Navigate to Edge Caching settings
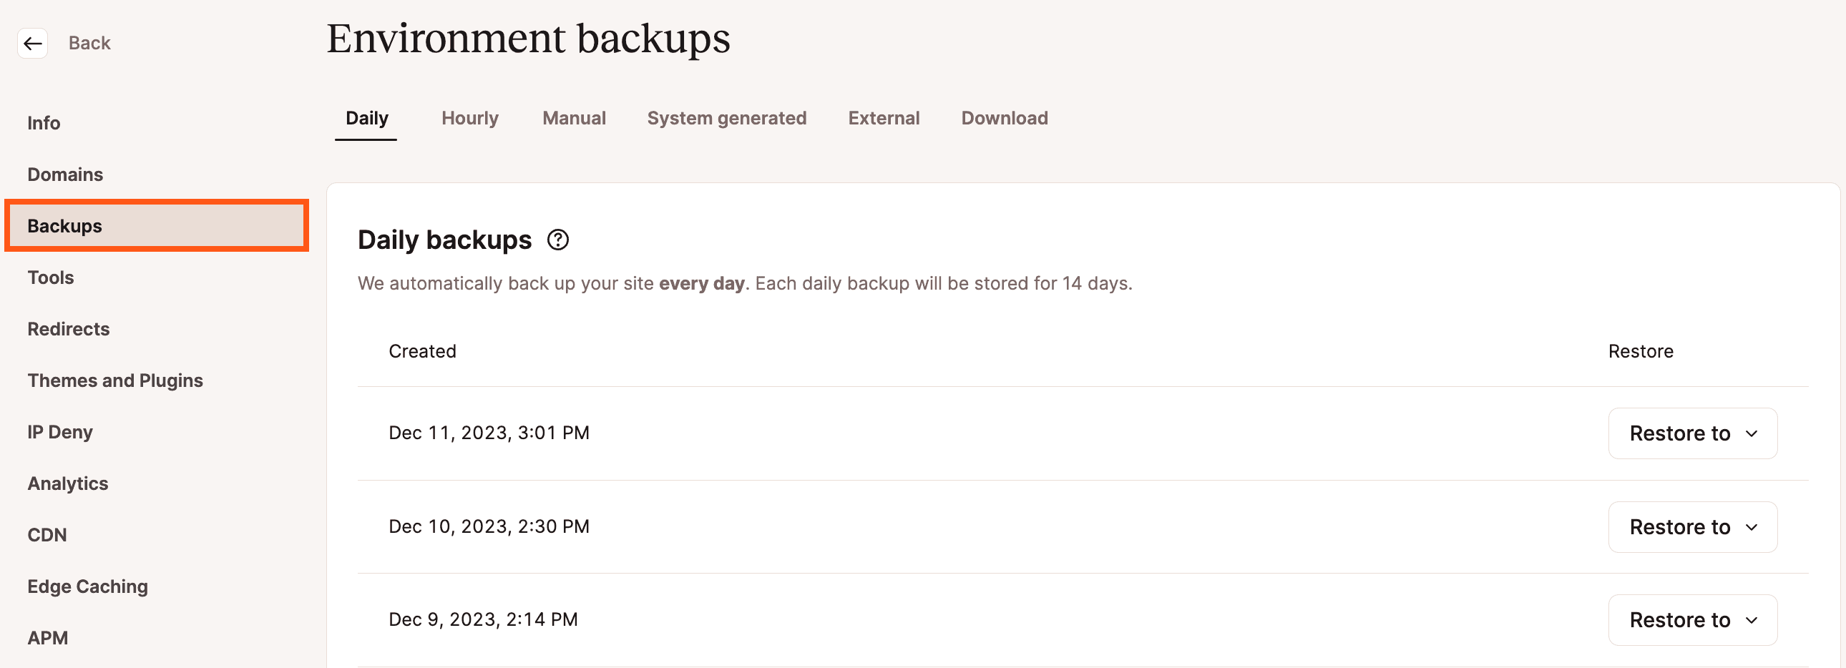1846x668 pixels. (87, 587)
